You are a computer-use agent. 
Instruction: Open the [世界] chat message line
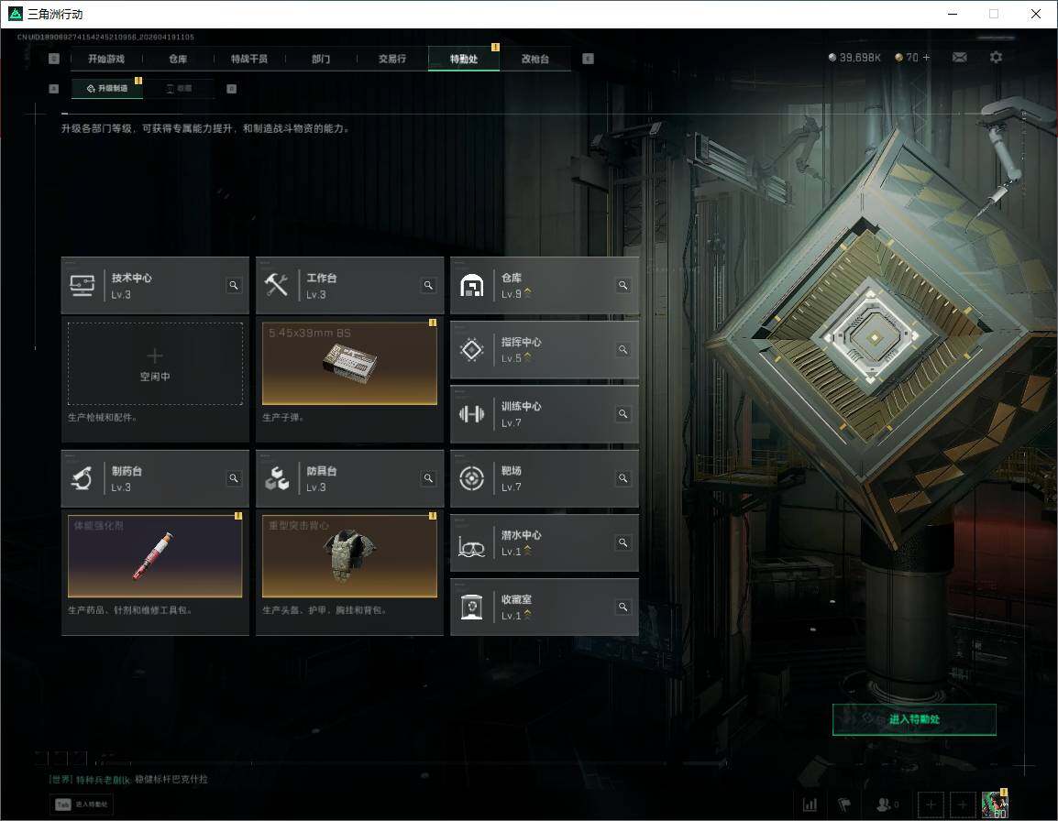[129, 779]
